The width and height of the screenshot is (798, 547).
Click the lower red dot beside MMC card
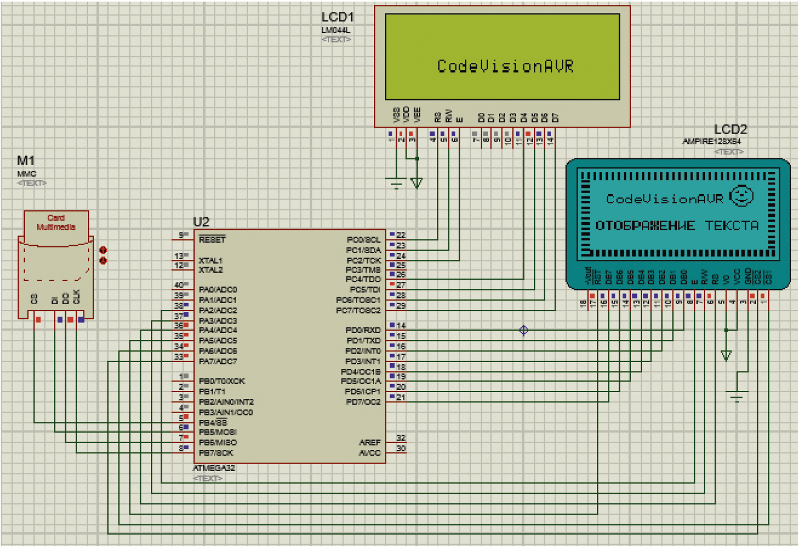(x=103, y=260)
